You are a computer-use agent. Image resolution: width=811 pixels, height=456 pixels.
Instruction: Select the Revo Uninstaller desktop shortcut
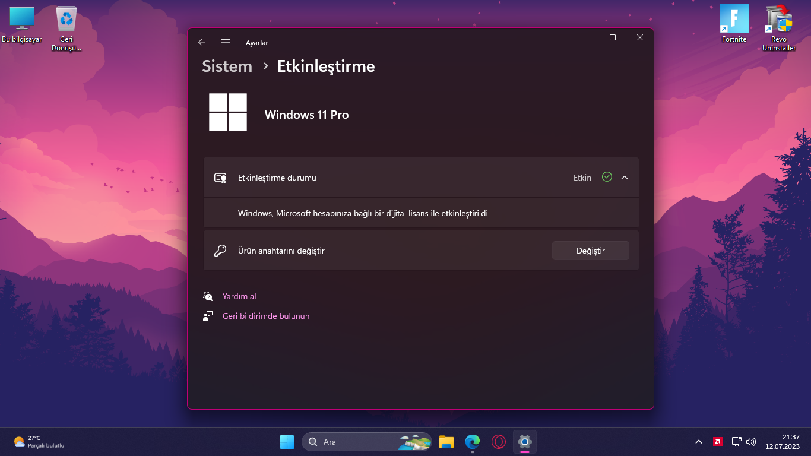[779, 28]
